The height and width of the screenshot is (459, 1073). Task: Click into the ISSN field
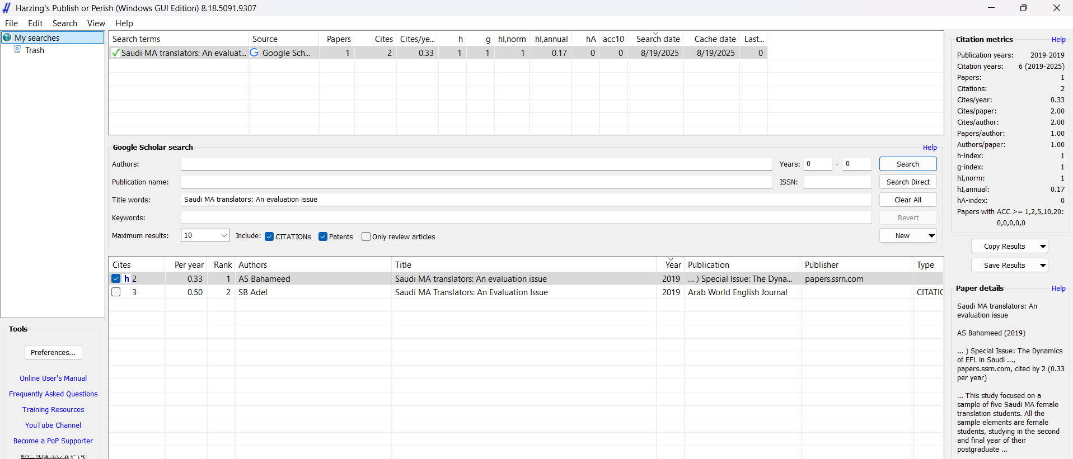[837, 182]
